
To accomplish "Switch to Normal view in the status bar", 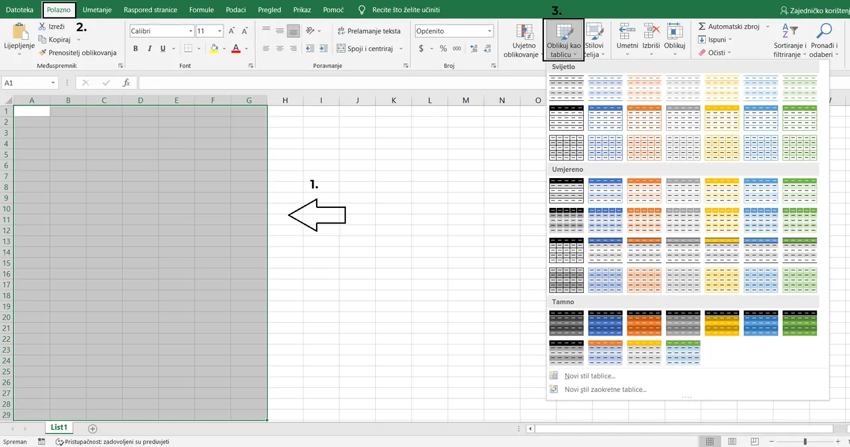I will 710,441.
